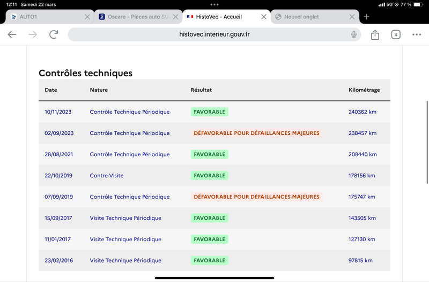The width and height of the screenshot is (429, 282).
Task: Click the 238457 km value
Action: point(363,133)
